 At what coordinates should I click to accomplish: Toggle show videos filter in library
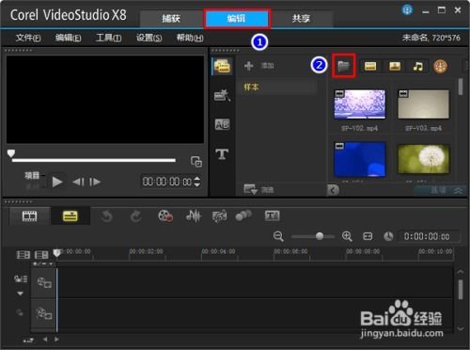tap(370, 66)
